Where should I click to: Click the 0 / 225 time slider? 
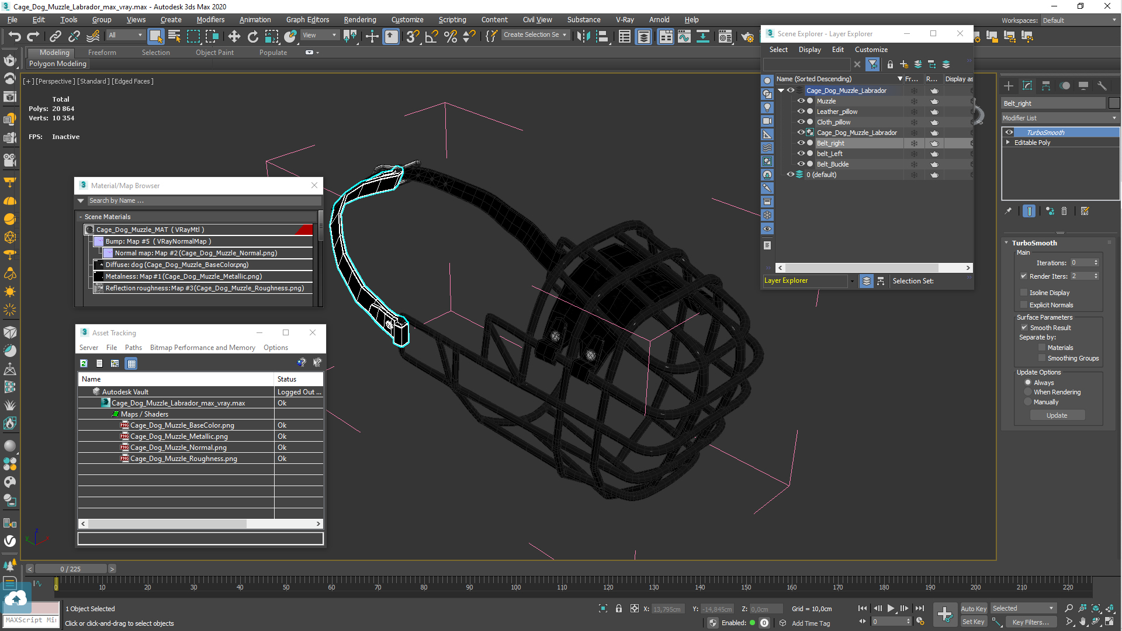pos(71,569)
